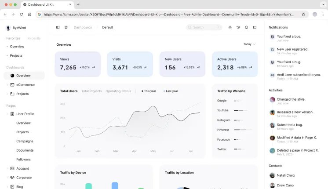This screenshot has width=328, height=189.
Task: Click broadcast icon beside Andi Lane notification
Action: pos(272,75)
